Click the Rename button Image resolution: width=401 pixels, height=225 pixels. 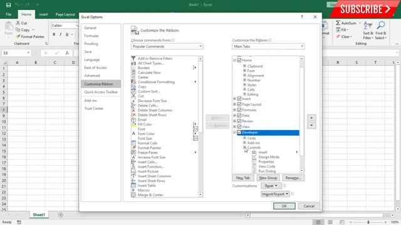(293, 177)
